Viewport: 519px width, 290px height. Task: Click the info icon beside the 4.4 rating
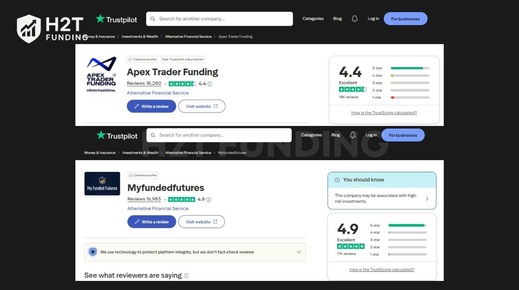210,84
